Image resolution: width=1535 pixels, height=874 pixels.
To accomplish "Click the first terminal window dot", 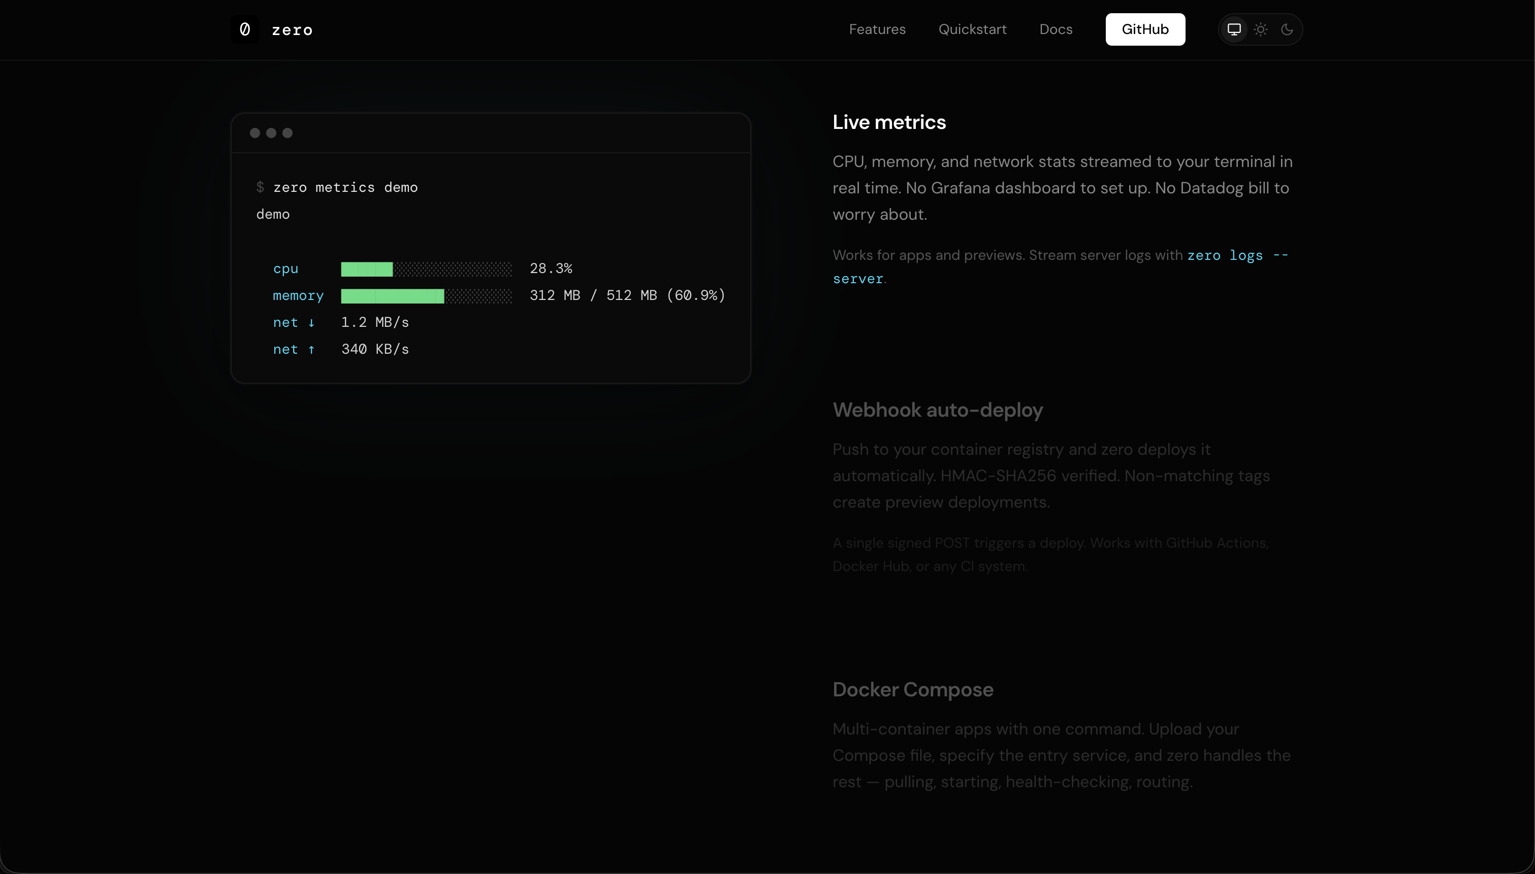I will coord(254,133).
